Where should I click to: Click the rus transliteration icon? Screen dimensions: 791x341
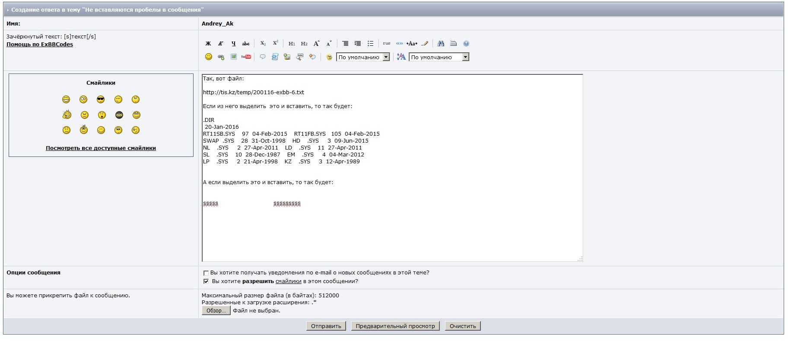point(386,44)
